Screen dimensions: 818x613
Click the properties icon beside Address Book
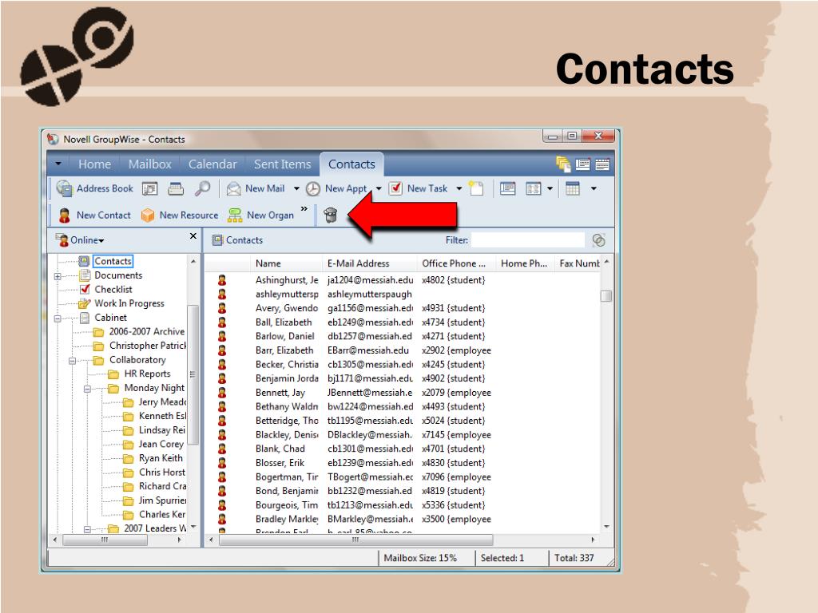[149, 188]
